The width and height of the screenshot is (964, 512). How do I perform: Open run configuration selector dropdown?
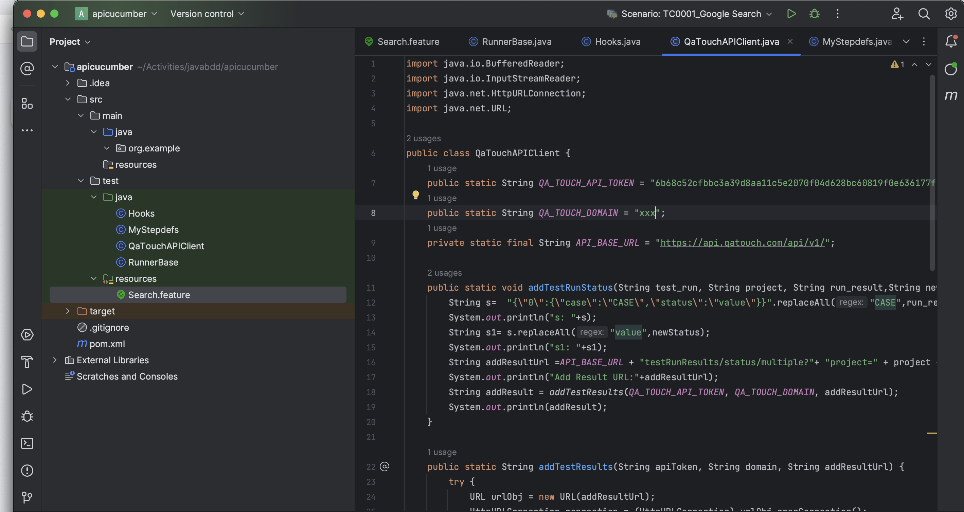689,14
